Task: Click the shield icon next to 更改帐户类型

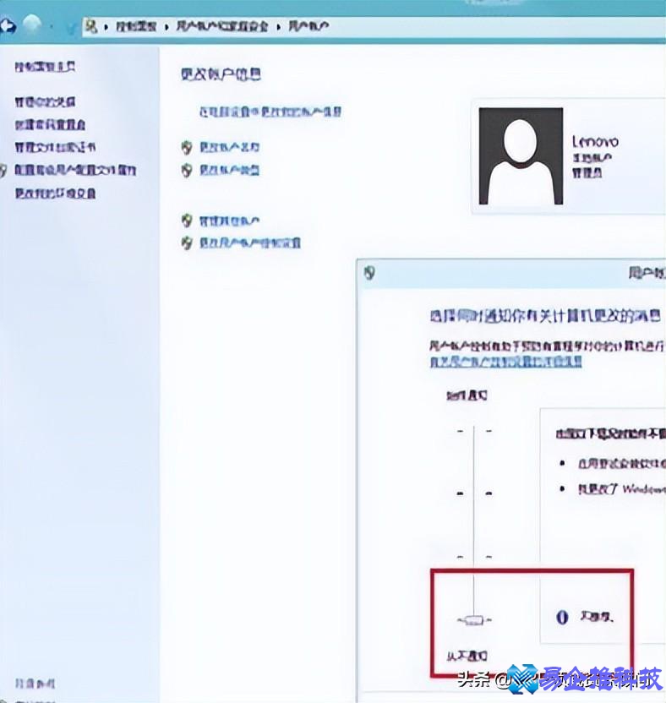Action: tap(187, 170)
